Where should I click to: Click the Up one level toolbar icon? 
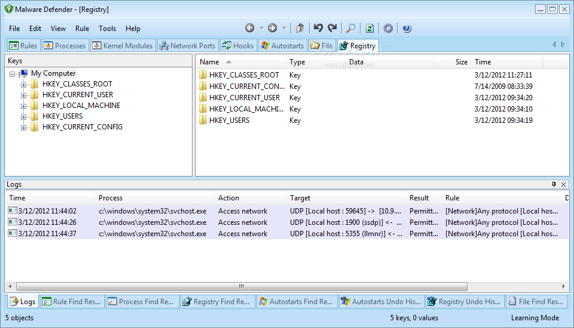[x=300, y=28]
